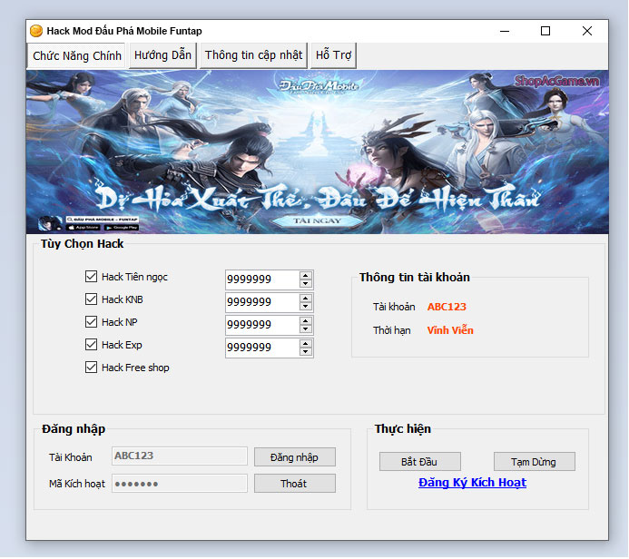The image size is (629, 559).
Task: Close the Hack Mod window
Action: 587,31
